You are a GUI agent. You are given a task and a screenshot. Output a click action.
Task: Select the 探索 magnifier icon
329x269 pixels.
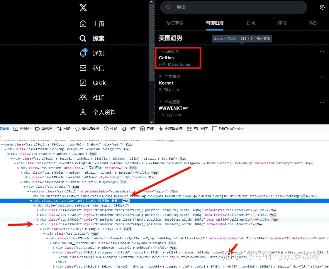coord(83,38)
